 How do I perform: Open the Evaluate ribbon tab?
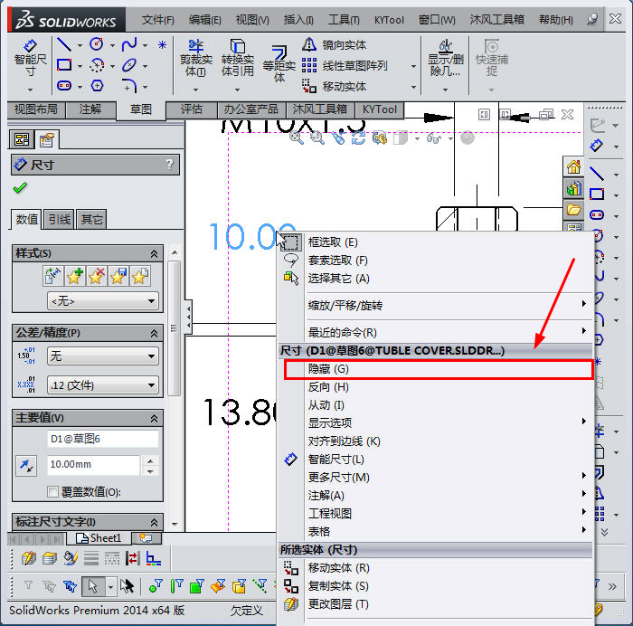(191, 109)
